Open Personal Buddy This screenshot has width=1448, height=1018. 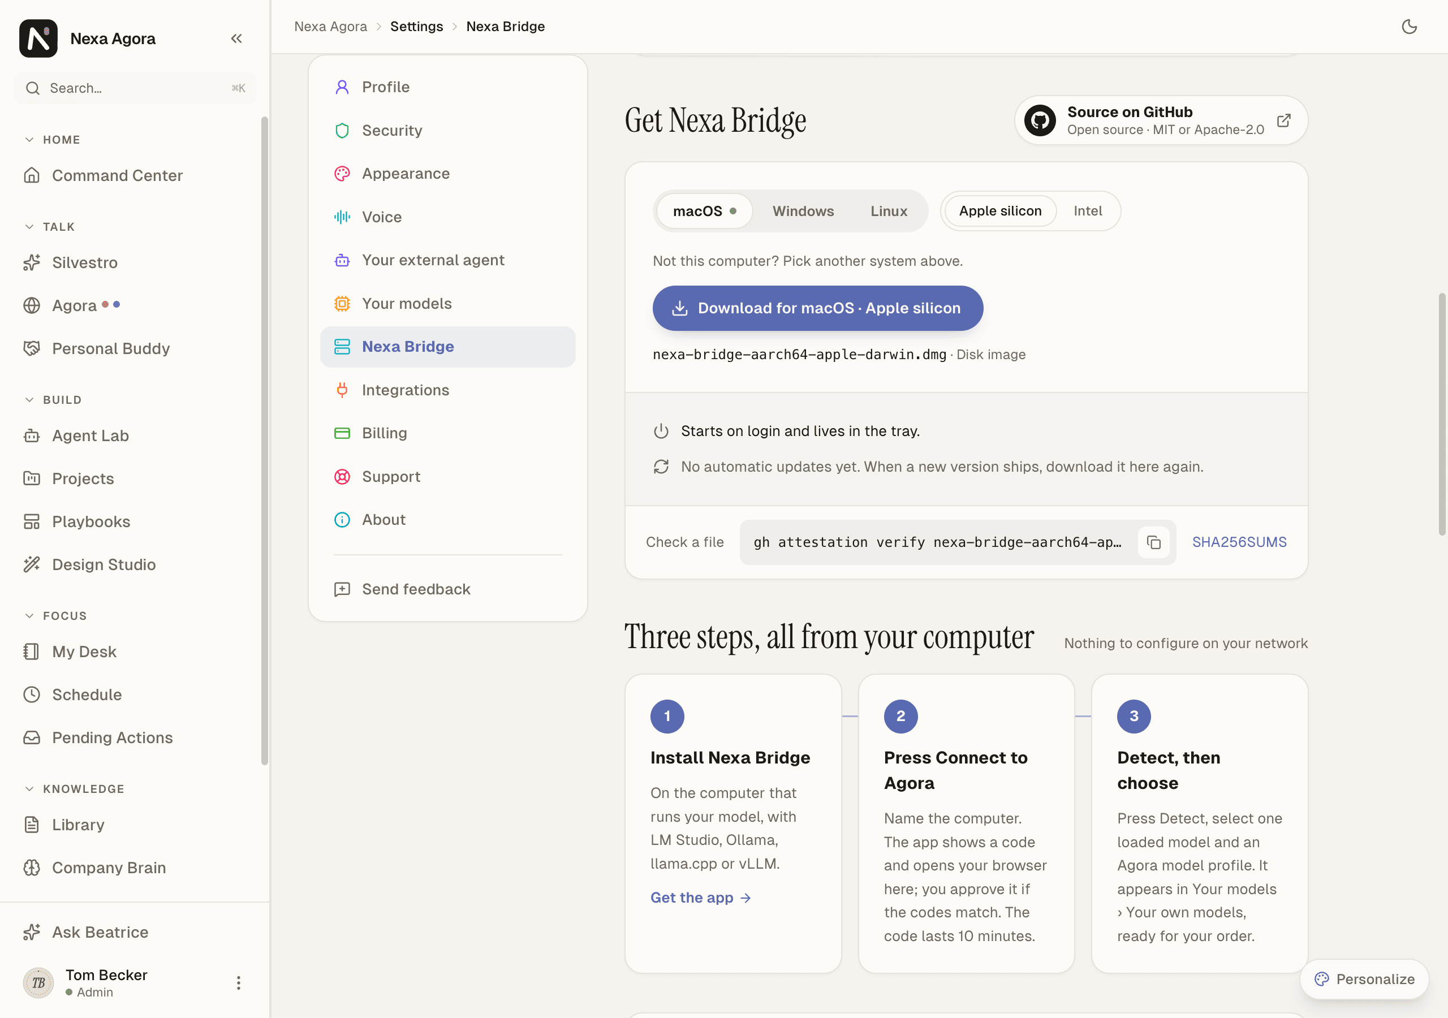135,349
